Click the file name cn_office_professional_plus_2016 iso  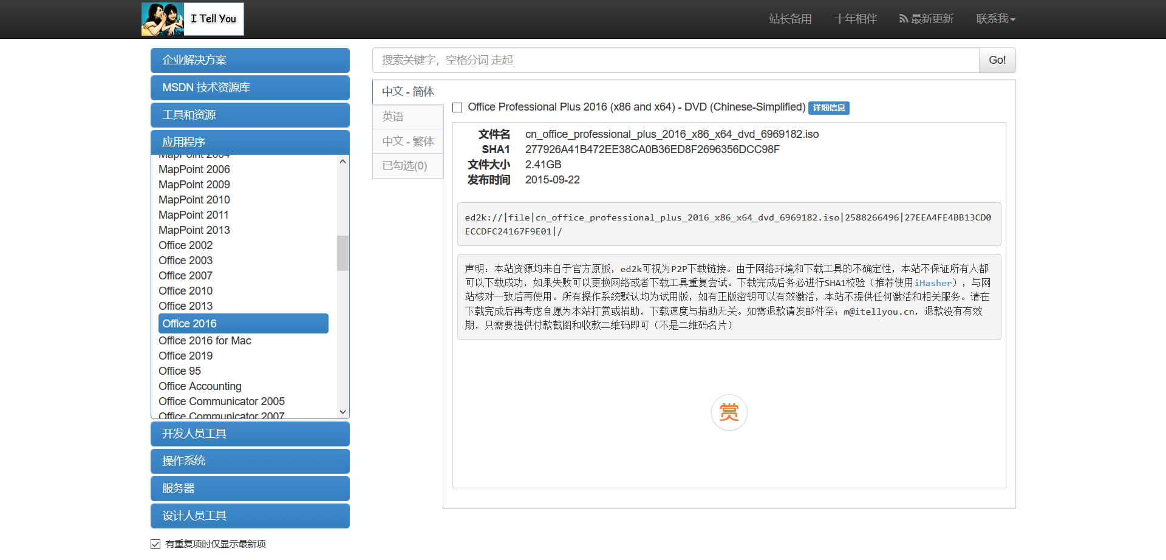click(x=672, y=134)
